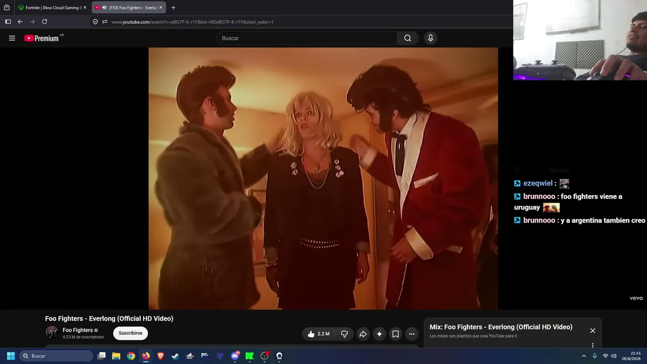Save the video with the bookmark icon

click(395, 334)
